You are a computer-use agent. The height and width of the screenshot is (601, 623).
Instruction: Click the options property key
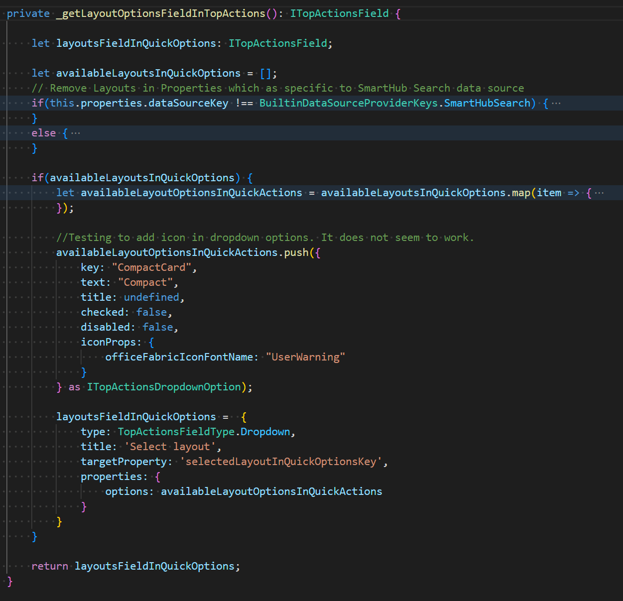click(x=127, y=491)
